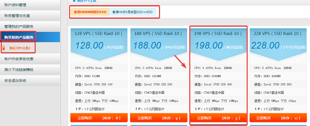Switch to 香港HKBN混合型SSD+HDD tab

point(132,12)
